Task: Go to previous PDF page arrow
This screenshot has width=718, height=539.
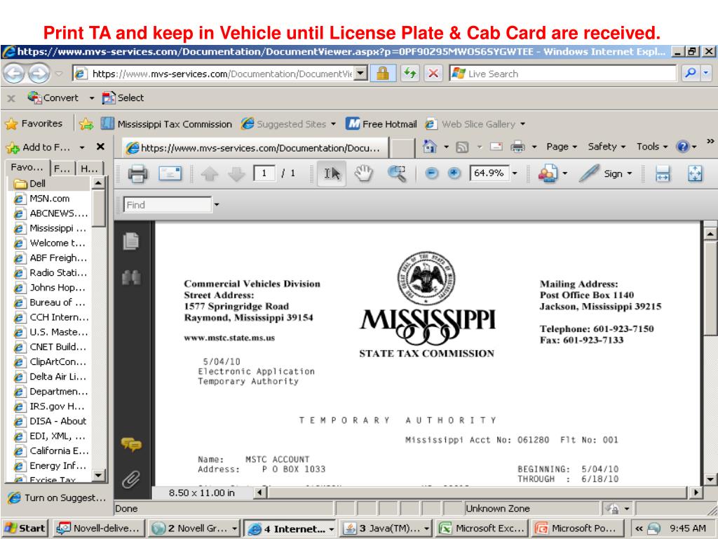Action: (210, 174)
